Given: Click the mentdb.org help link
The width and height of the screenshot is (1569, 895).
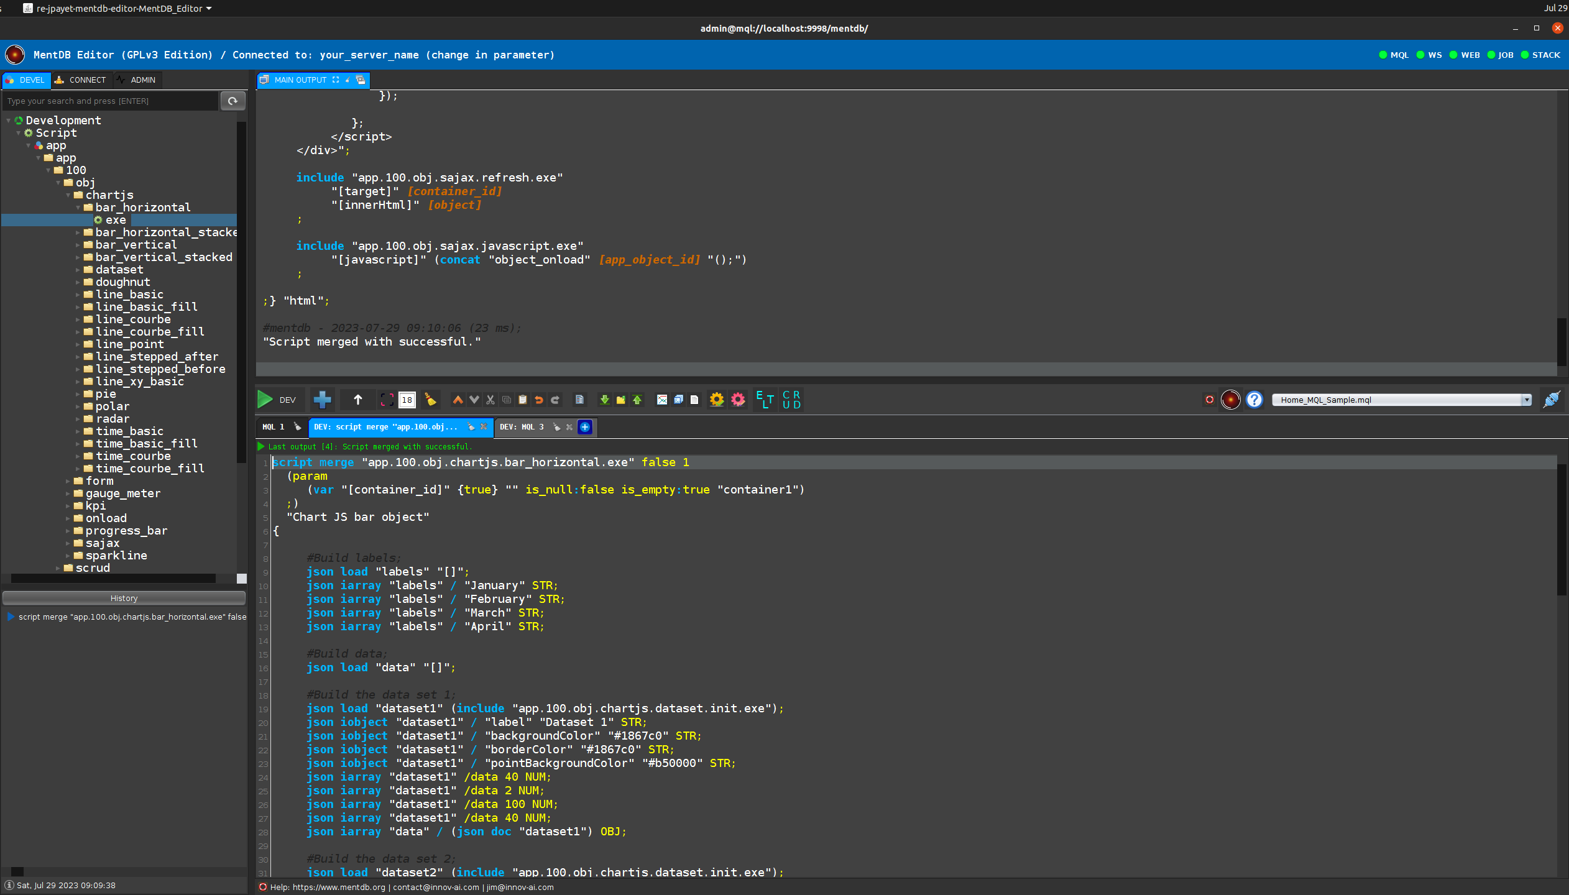Looking at the screenshot, I should point(339,887).
